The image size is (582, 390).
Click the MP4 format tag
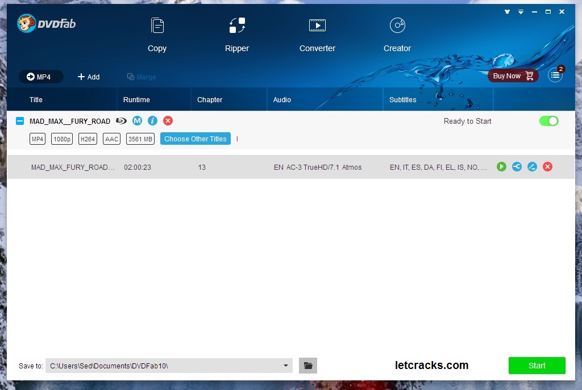pos(38,139)
